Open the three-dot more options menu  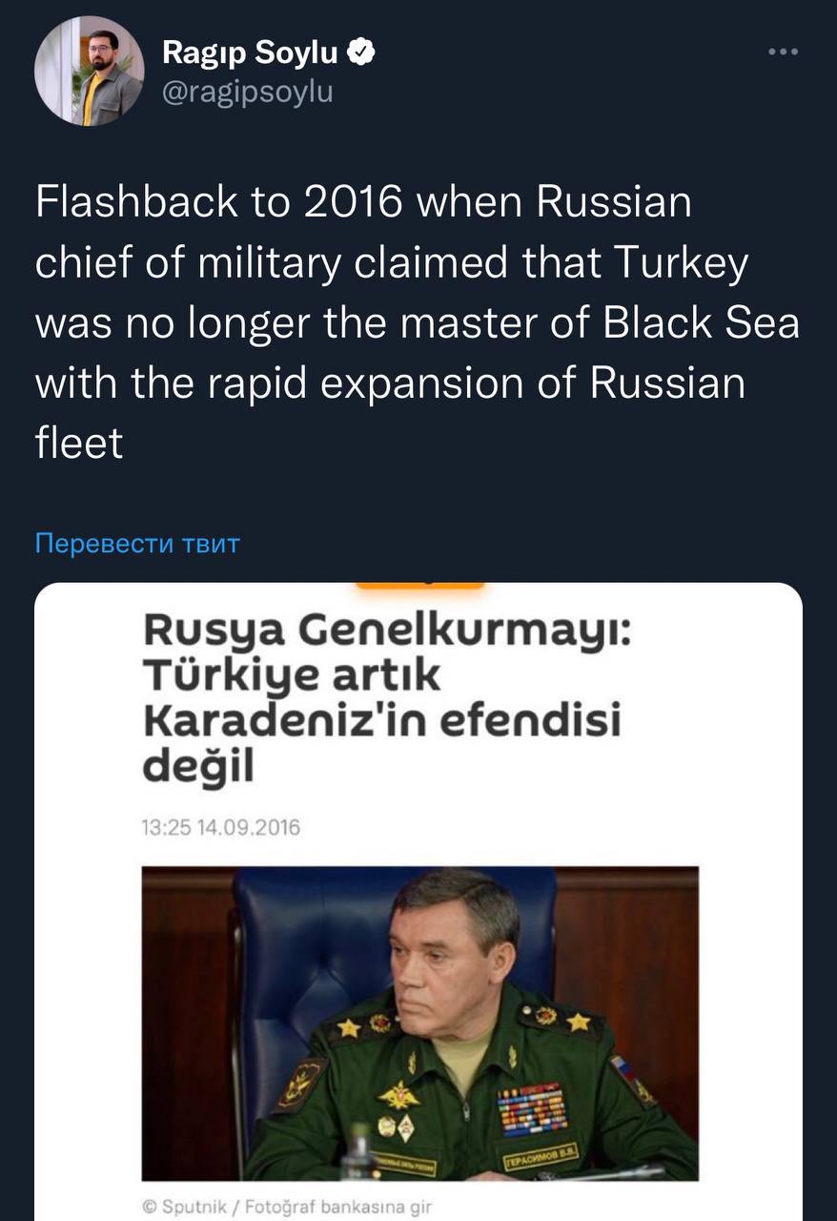(x=783, y=52)
